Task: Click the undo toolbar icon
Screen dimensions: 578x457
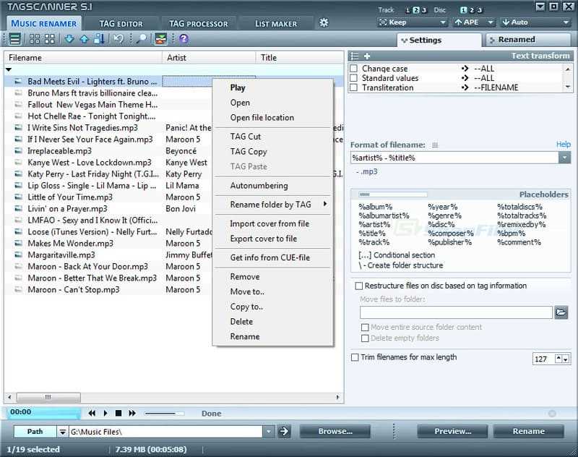Action: coord(118,39)
